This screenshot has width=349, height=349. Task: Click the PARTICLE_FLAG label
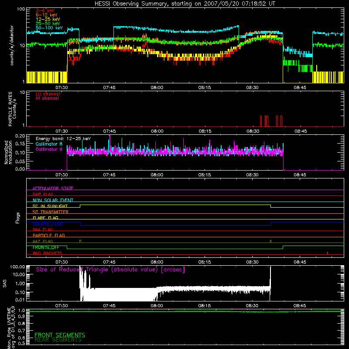pyautogui.click(x=49, y=235)
